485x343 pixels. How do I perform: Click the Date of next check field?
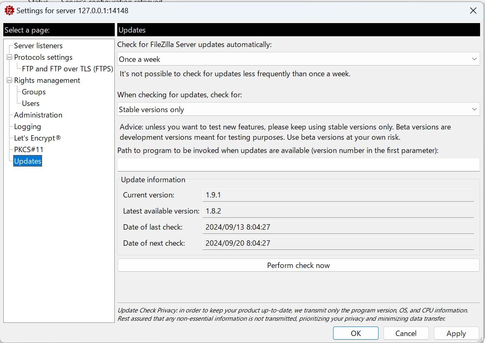tap(338, 243)
